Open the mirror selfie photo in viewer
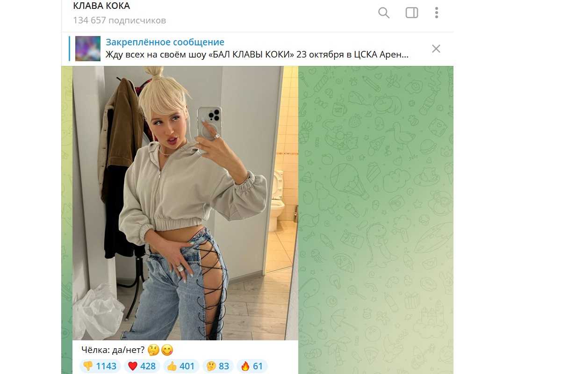The image size is (561, 374). coord(185,203)
